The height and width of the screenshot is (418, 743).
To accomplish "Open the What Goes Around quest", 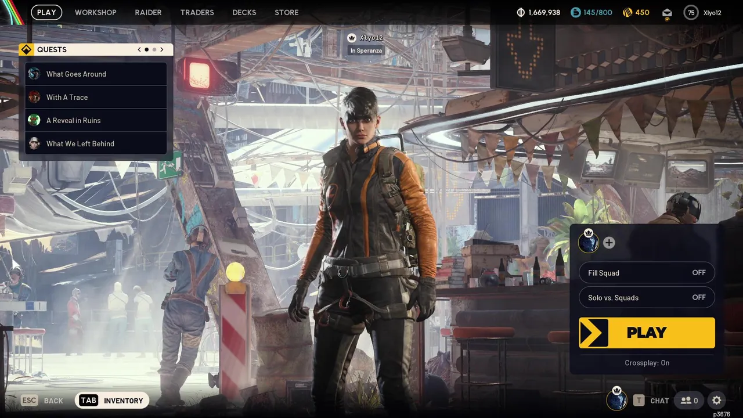I will pos(96,74).
